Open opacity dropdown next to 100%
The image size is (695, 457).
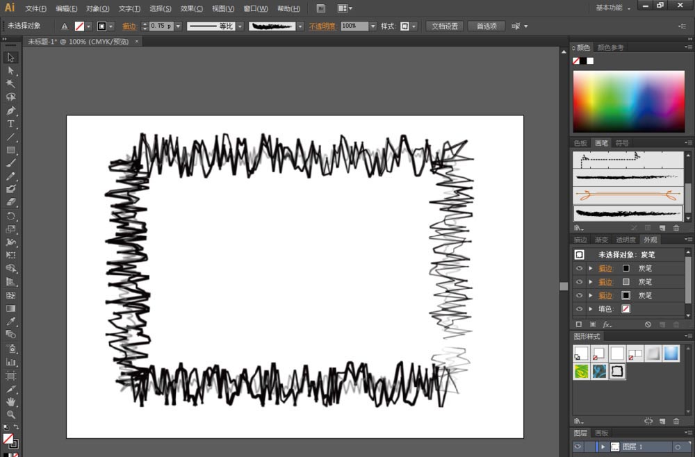(373, 26)
